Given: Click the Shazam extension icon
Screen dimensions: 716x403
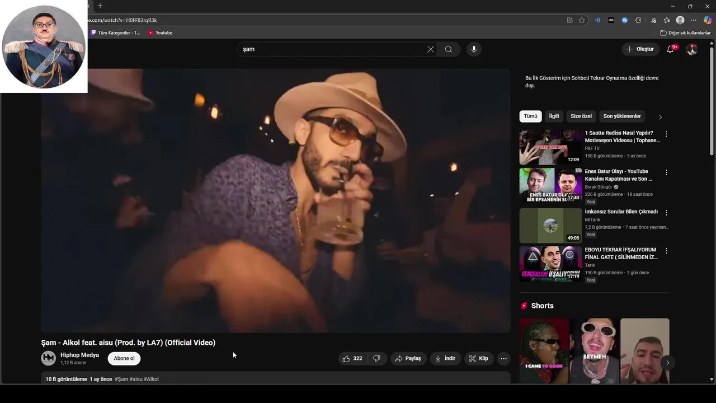Looking at the screenshot, I should [624, 20].
